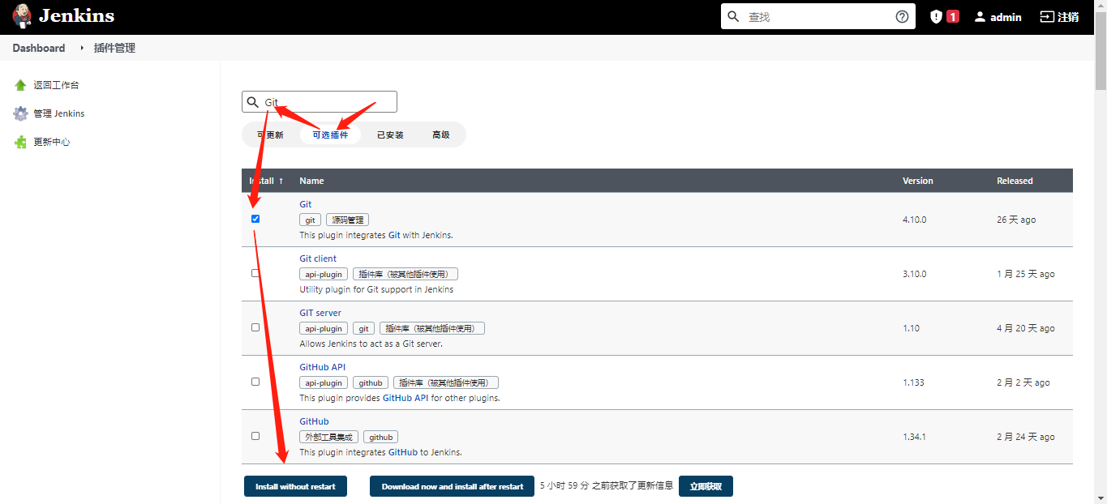Click the 立即获取 button

[x=706, y=486]
